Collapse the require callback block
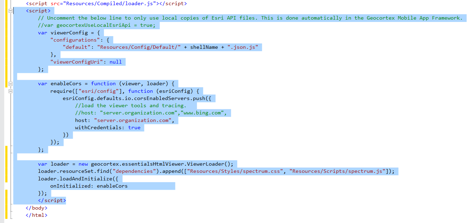This screenshot has width=475, height=223. [x=11, y=91]
